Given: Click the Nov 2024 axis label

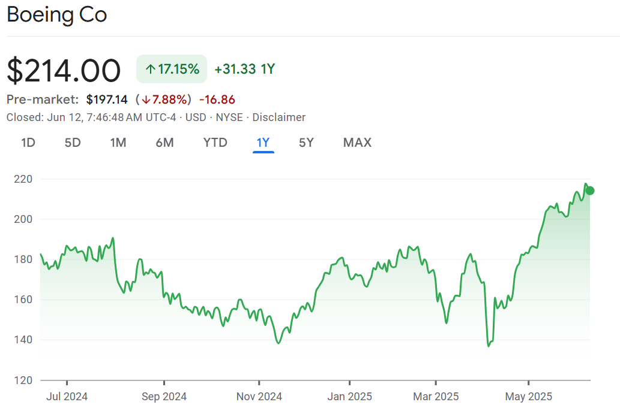Looking at the screenshot, I should tap(259, 397).
